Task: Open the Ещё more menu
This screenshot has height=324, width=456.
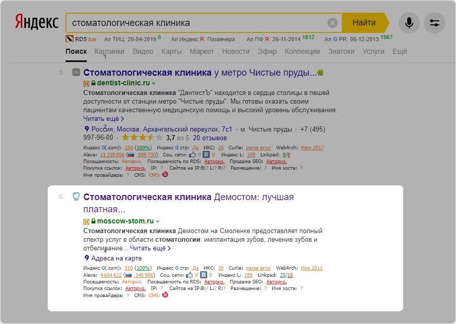Action: pos(400,51)
